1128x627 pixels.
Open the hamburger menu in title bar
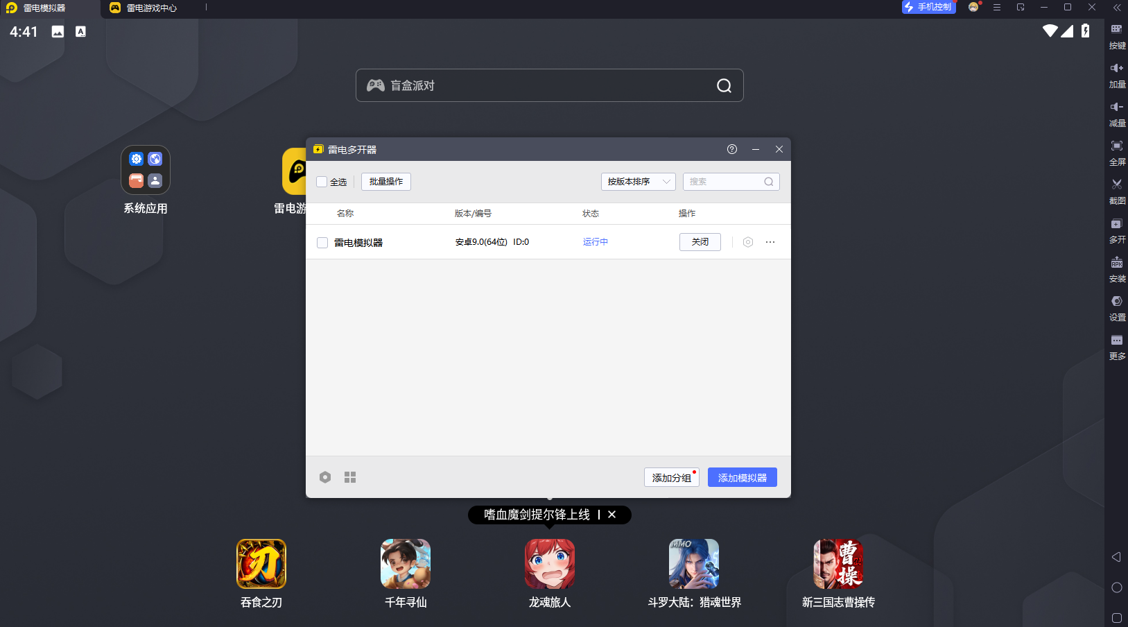997,7
